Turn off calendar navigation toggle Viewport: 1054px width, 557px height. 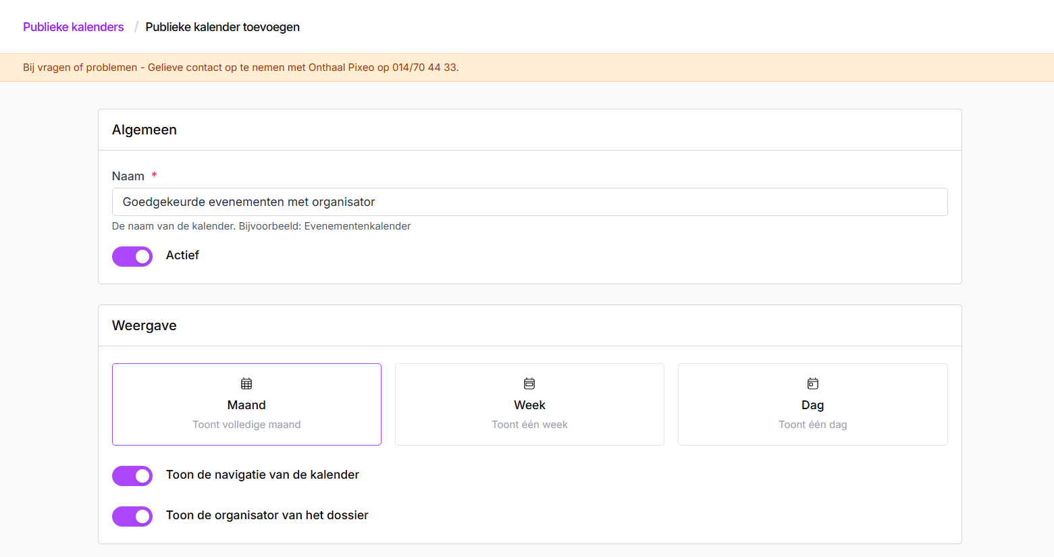point(132,476)
